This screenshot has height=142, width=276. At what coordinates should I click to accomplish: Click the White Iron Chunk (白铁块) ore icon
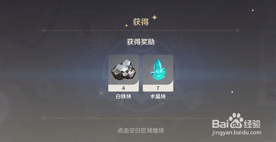point(123,70)
